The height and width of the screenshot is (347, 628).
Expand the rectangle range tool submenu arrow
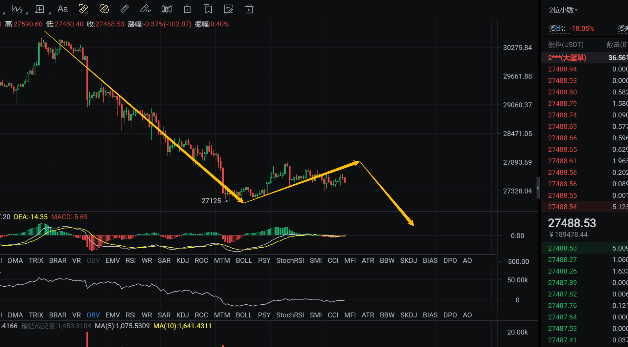(x=50, y=13)
